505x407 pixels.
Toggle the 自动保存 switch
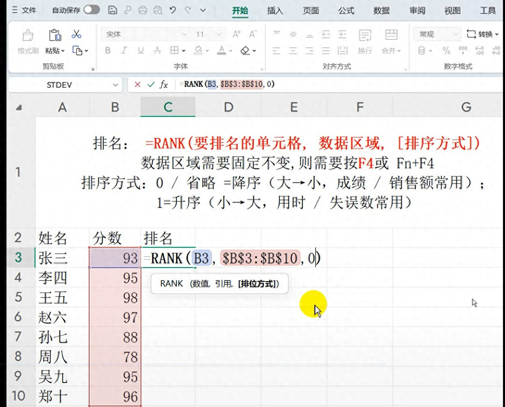pos(92,10)
